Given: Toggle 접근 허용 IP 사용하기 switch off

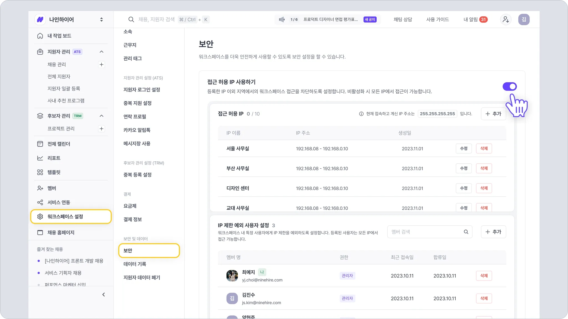Looking at the screenshot, I should (509, 87).
